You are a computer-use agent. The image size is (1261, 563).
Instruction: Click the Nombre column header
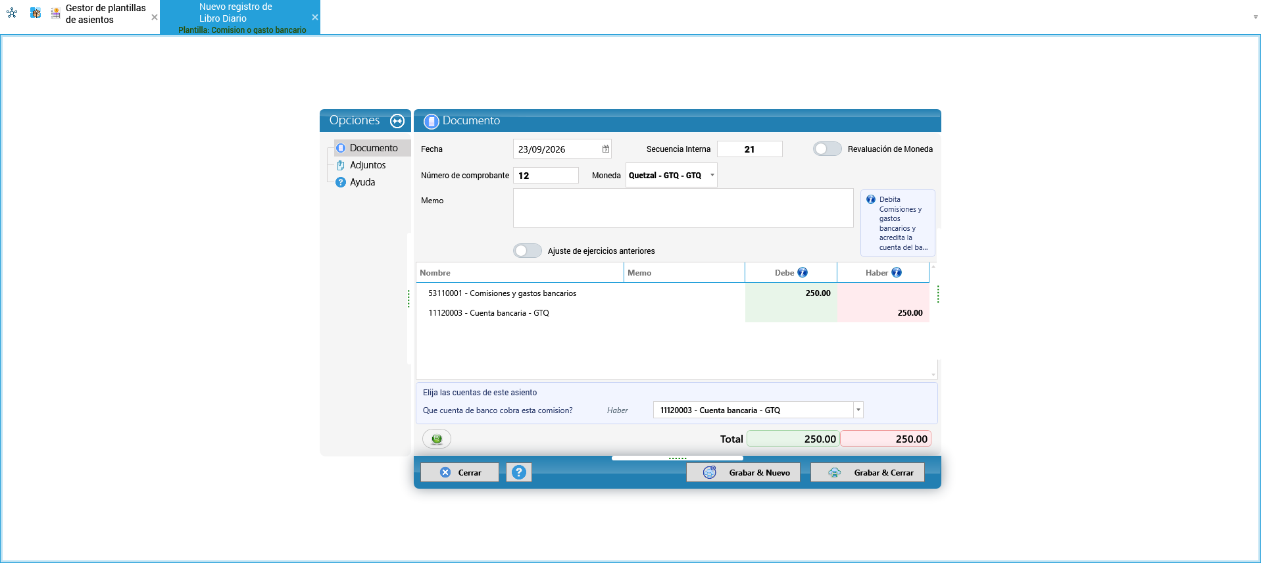(520, 272)
